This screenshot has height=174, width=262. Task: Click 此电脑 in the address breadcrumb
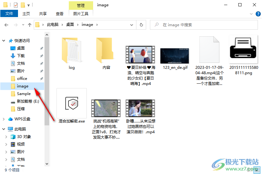tap(53, 25)
